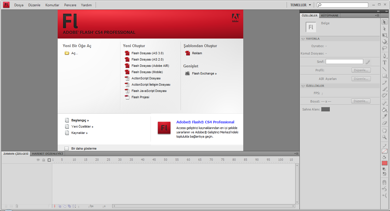Select the Lasso tool
The image size is (390, 211).
click(385, 48)
